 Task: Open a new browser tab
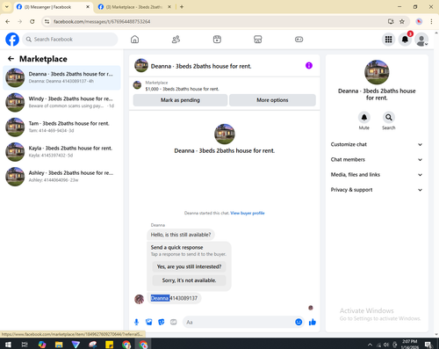[182, 7]
